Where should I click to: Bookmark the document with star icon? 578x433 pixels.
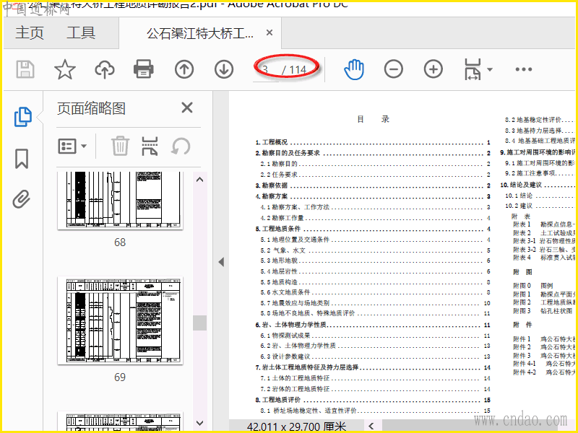click(65, 69)
